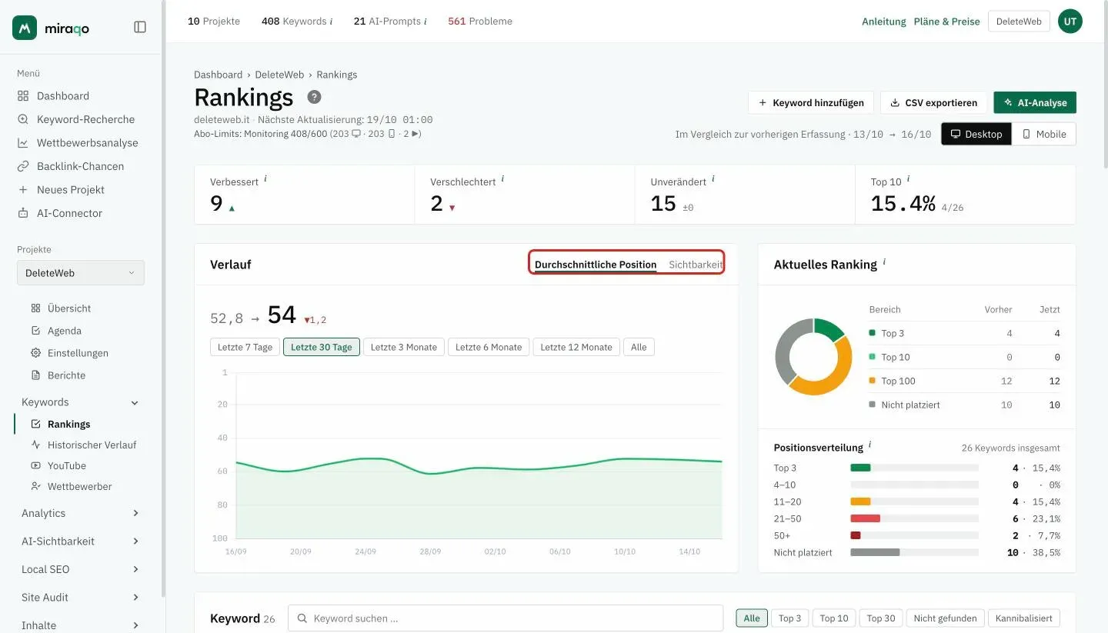Select the Durchschnittliche Position tab
The width and height of the screenshot is (1108, 633).
coord(596,265)
